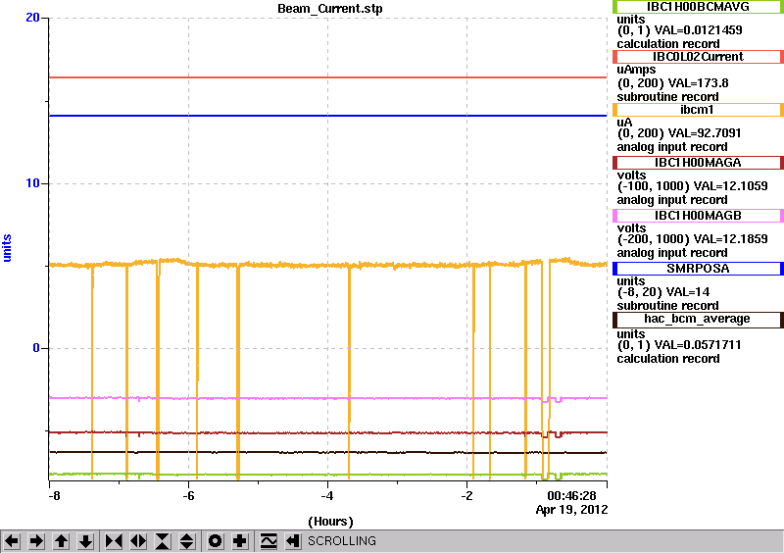
Task: Select the SMRPOSA legend entry
Action: coord(698,269)
